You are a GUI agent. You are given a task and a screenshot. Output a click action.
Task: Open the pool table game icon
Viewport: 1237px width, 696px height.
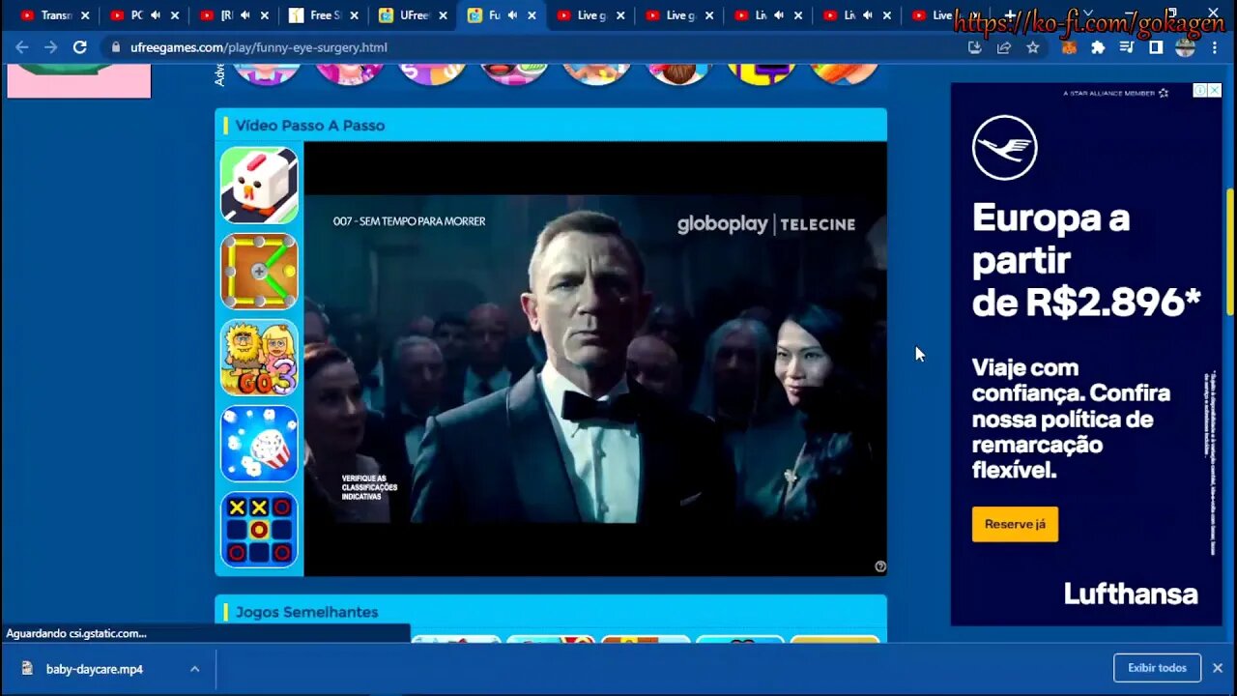259,272
